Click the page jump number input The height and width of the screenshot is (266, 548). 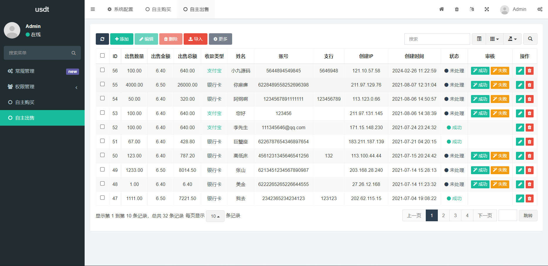508,215
